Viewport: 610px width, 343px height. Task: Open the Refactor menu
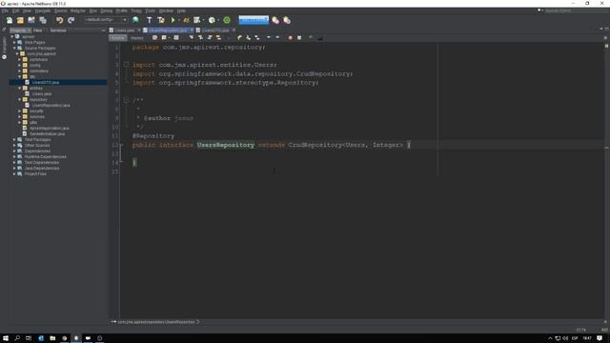click(x=78, y=10)
